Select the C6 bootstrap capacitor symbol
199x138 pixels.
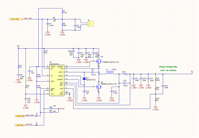[92, 72]
